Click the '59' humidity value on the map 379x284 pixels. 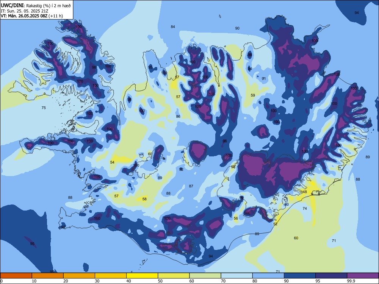253,95
